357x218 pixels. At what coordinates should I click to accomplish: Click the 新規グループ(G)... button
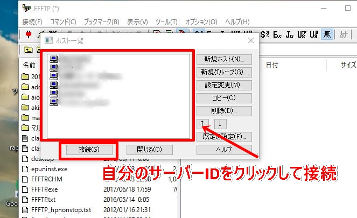click(x=224, y=72)
